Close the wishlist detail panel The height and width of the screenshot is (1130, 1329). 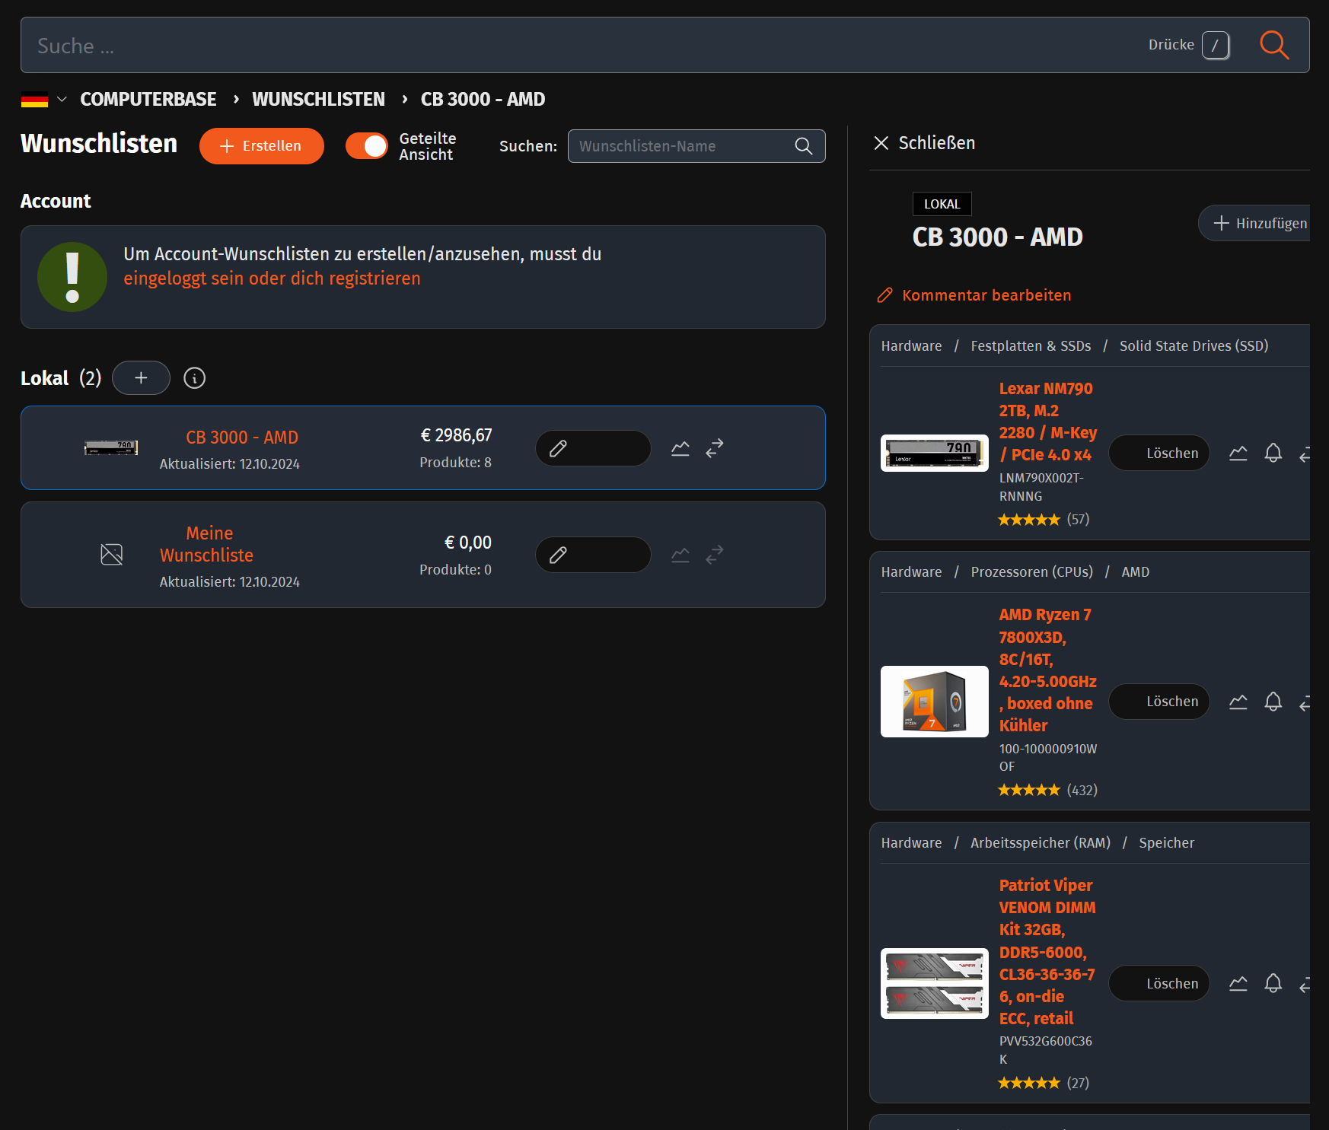[x=924, y=143]
